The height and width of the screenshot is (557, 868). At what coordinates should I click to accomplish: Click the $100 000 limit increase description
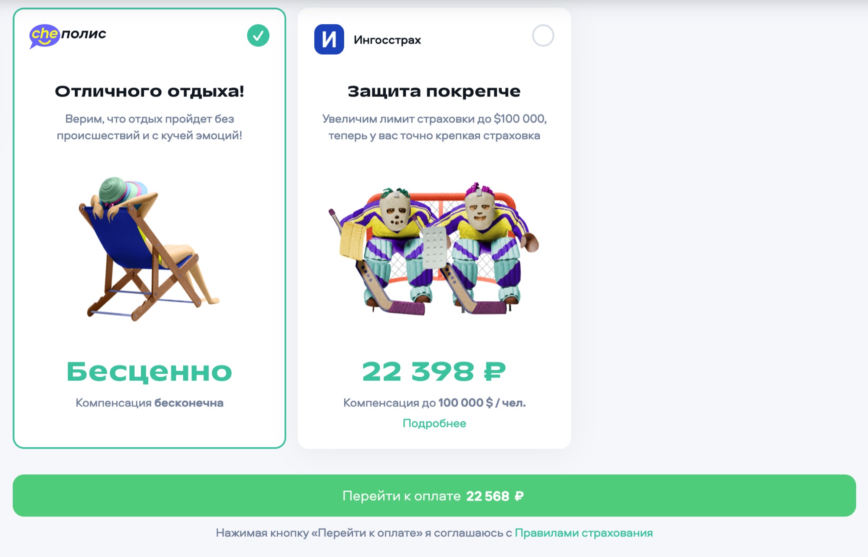(434, 127)
